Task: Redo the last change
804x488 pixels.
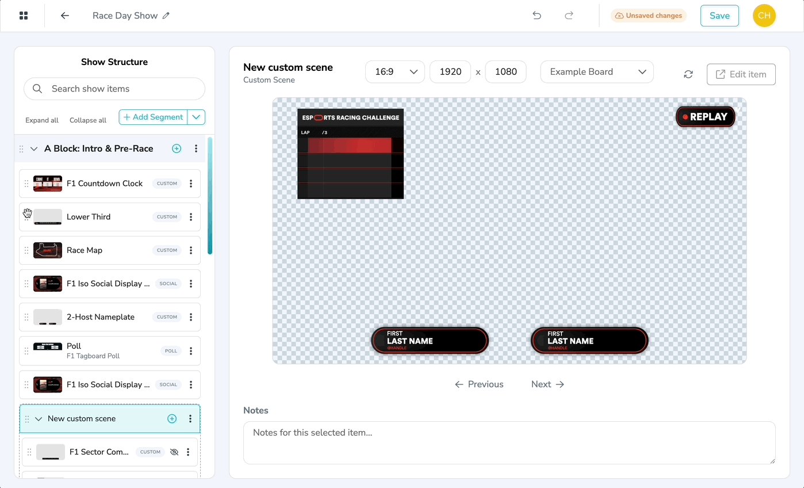Action: click(x=569, y=16)
